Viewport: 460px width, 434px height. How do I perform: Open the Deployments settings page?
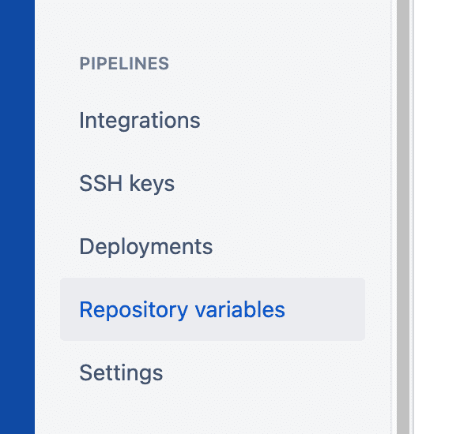[145, 246]
